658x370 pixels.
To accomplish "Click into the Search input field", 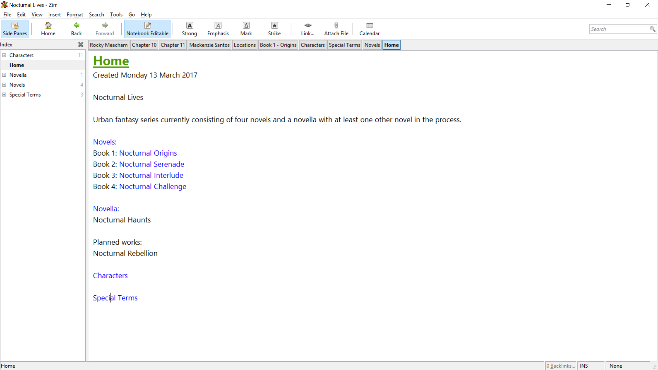I will (x=619, y=29).
